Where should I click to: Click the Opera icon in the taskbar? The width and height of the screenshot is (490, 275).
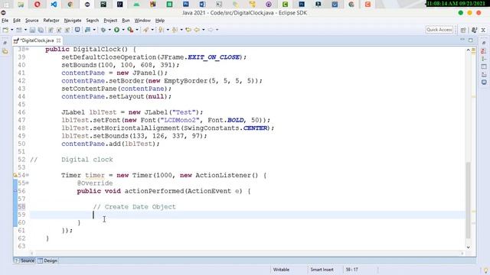pyautogui.click(x=38, y=5)
